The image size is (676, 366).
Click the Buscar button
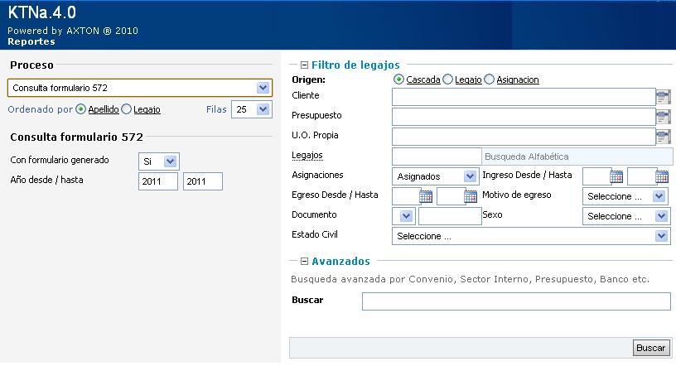(x=651, y=348)
